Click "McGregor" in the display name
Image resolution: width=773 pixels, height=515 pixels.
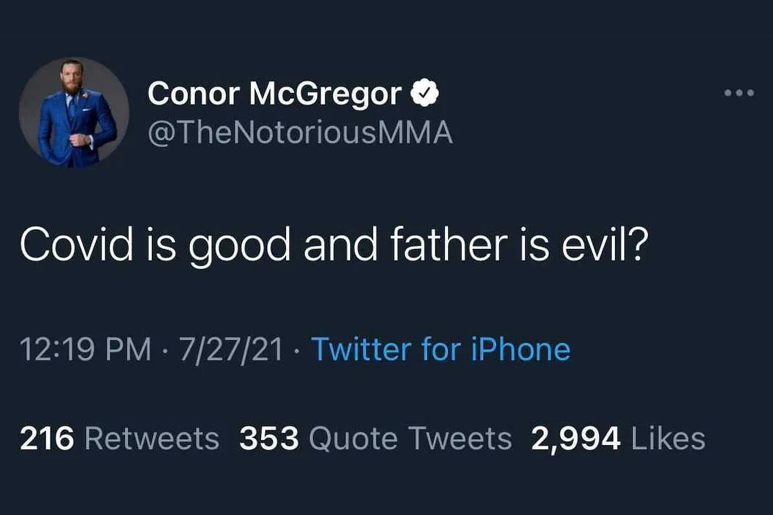(325, 94)
